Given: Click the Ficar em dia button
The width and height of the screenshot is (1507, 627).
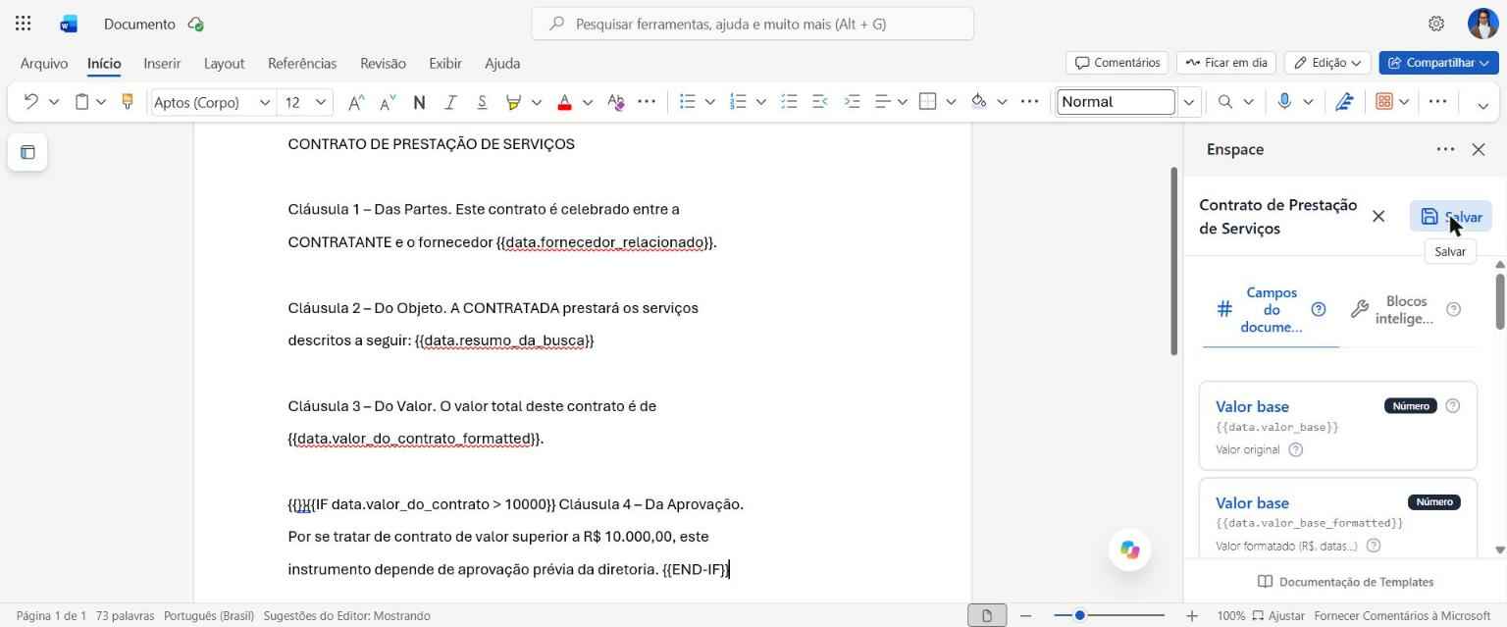Looking at the screenshot, I should 1226,63.
